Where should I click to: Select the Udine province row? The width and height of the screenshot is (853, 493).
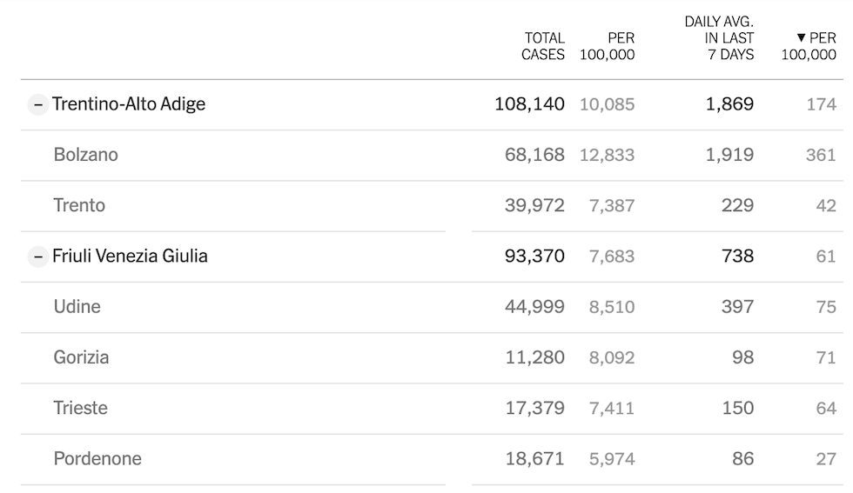pyautogui.click(x=432, y=307)
